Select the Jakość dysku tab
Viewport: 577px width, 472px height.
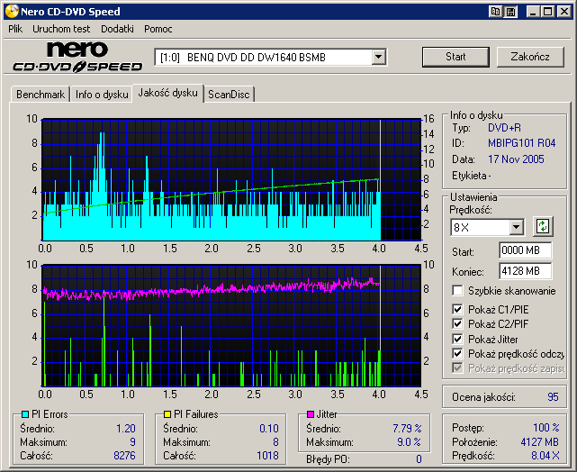coord(167,93)
